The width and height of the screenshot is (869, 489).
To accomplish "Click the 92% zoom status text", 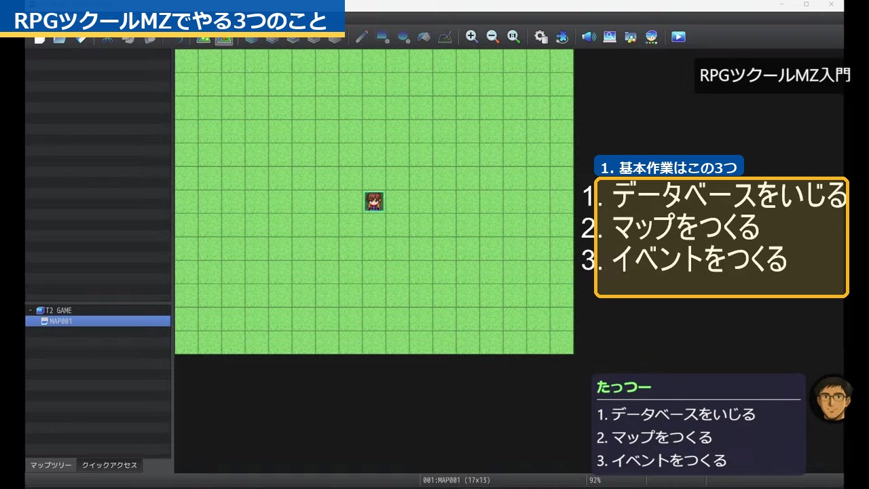I will tap(595, 480).
